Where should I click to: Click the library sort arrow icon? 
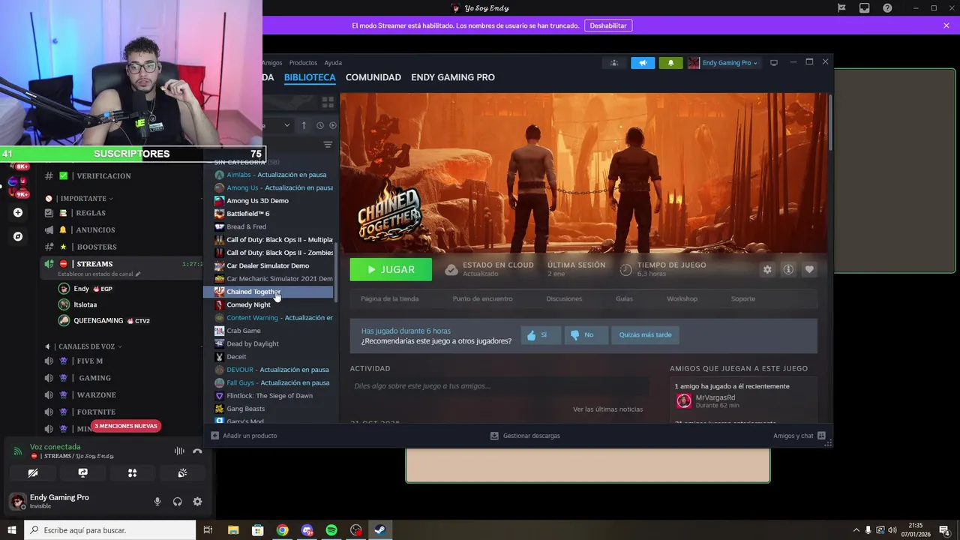(304, 125)
